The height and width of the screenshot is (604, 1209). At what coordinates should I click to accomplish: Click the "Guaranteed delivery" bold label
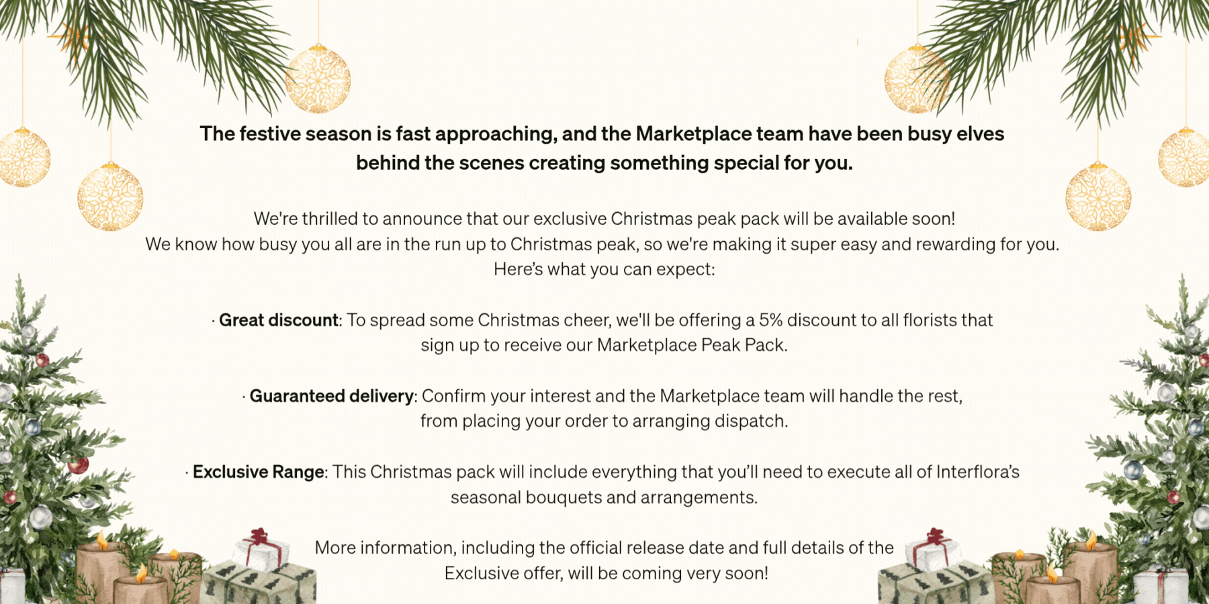[331, 396]
